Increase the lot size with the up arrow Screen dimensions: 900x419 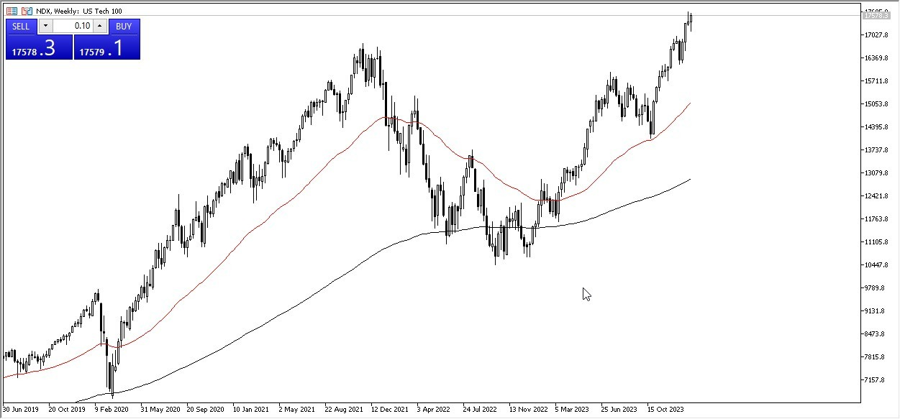click(x=99, y=26)
